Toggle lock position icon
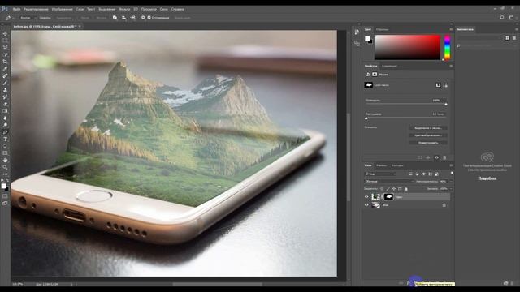This screenshot has width=520, height=292. pos(393,189)
